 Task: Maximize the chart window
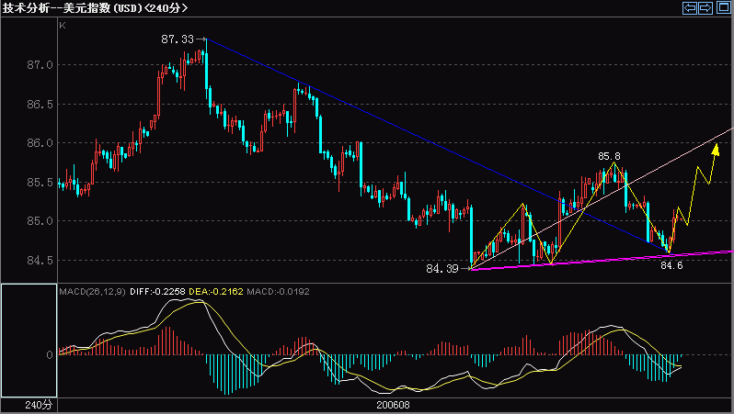point(724,7)
